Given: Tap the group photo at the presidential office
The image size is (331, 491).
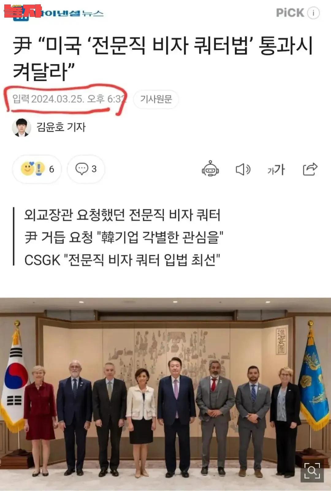Looking at the screenshot, I should coord(165,394).
